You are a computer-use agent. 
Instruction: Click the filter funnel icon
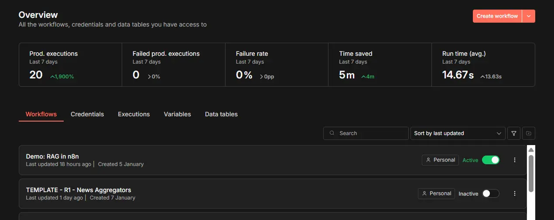pos(514,133)
